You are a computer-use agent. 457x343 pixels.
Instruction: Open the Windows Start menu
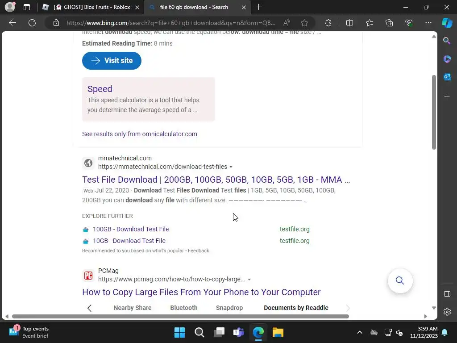[x=179, y=332]
